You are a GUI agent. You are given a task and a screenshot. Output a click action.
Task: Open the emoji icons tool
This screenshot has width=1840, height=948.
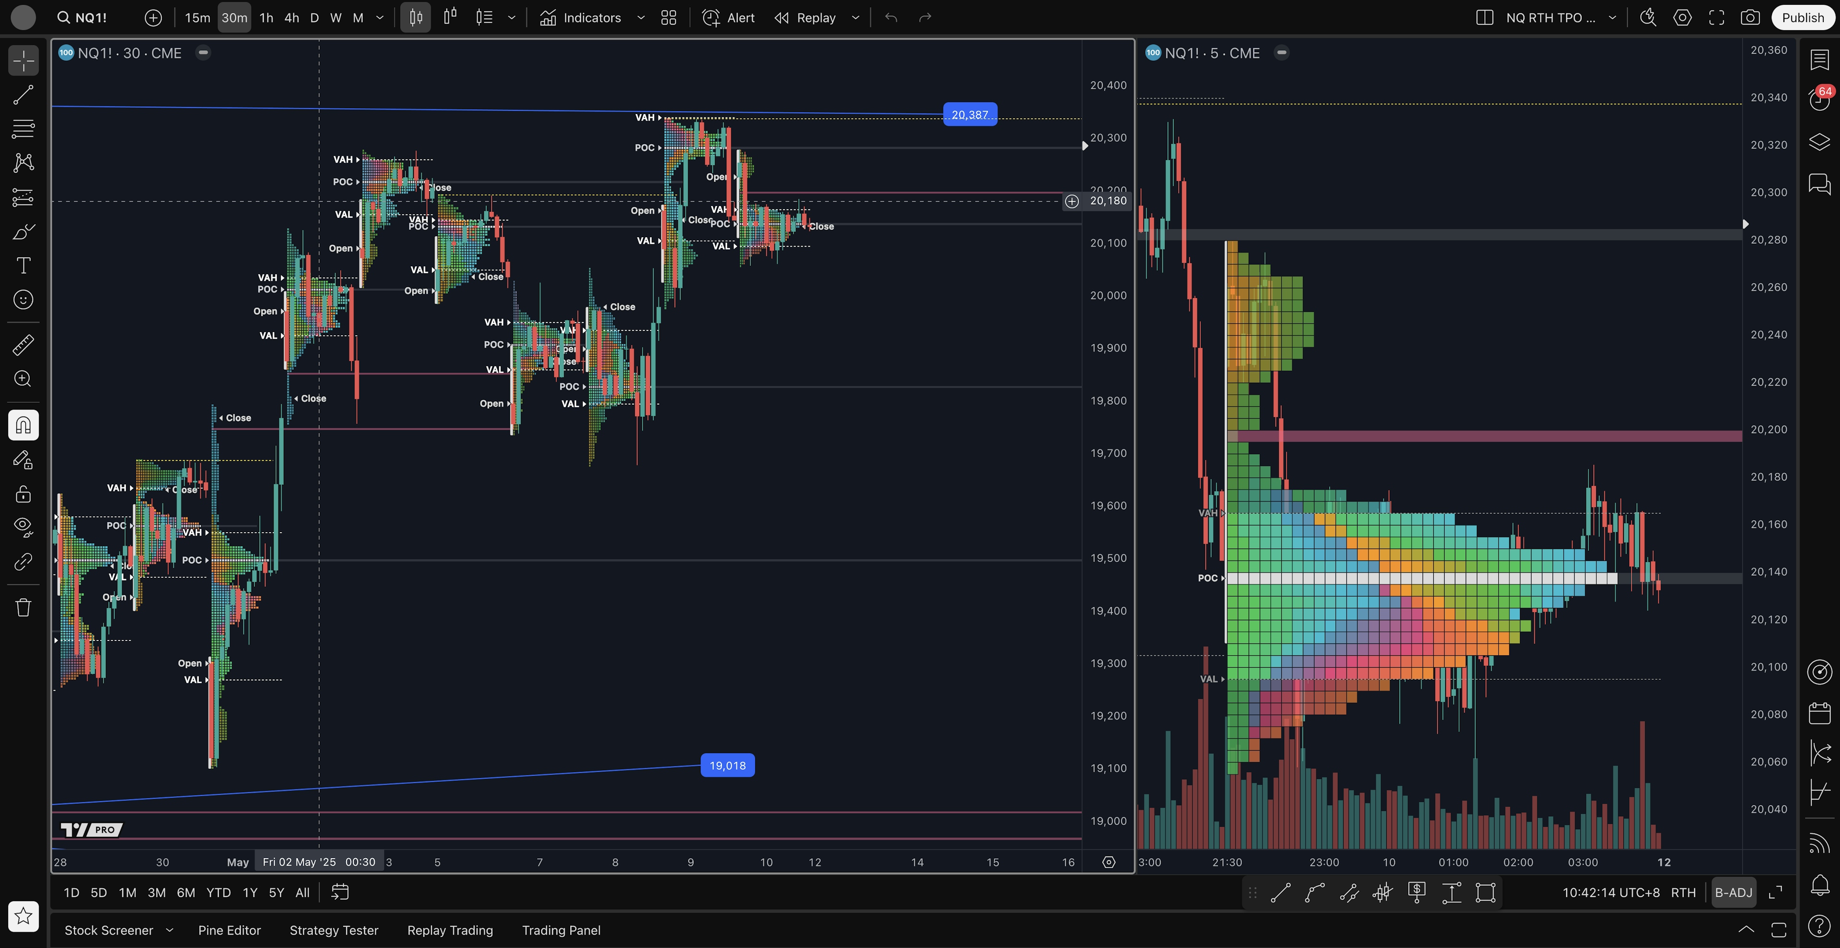click(23, 300)
